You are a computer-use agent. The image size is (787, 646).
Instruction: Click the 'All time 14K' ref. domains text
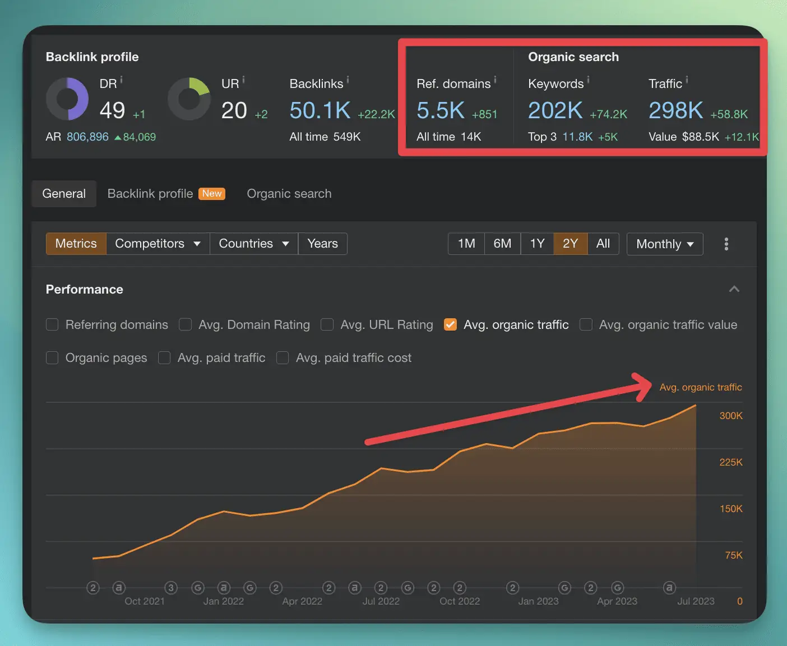(449, 137)
